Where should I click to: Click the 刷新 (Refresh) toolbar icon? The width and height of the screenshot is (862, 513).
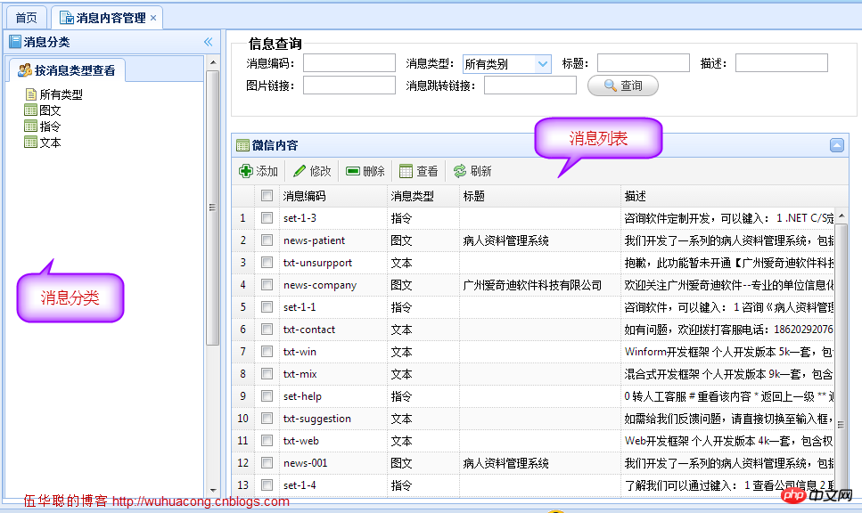461,170
